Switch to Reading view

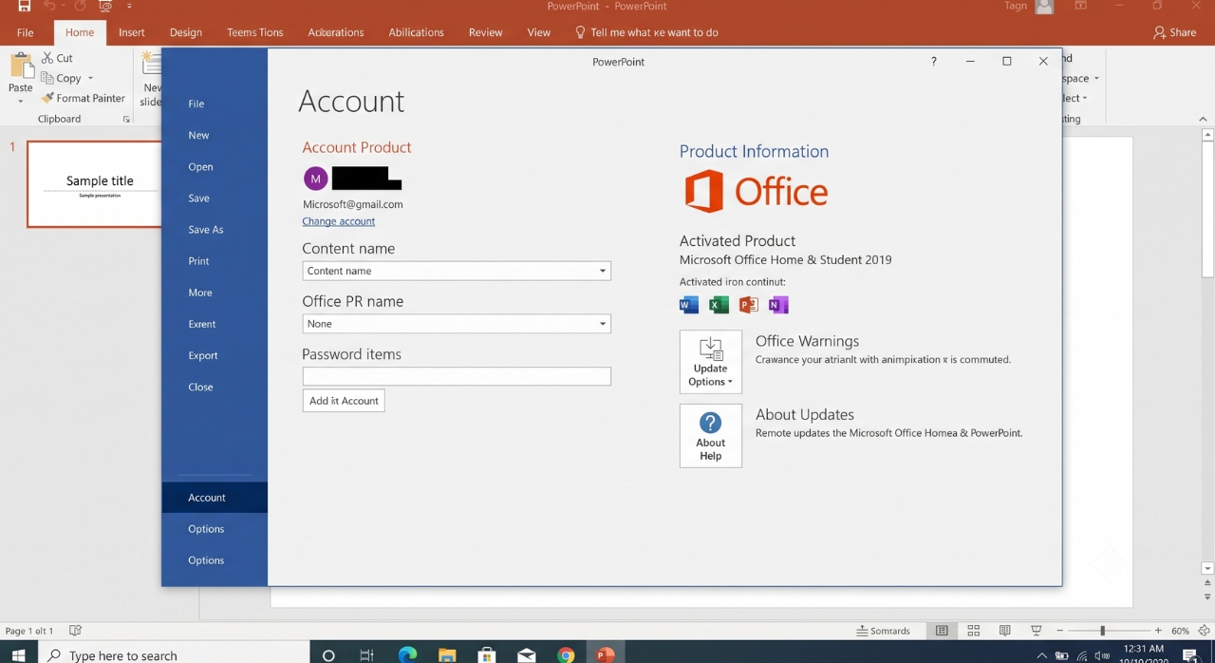tap(1004, 631)
